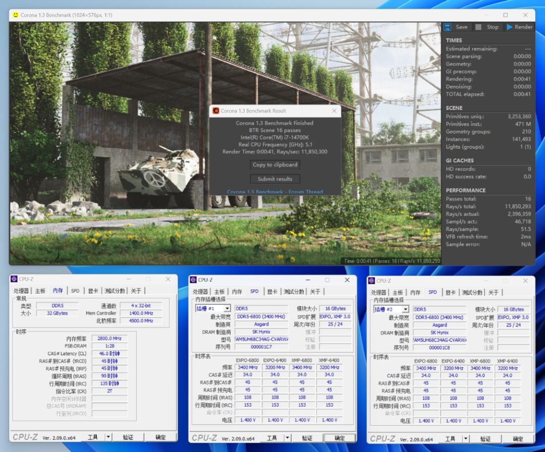
Task: Open 内存 tab in right CPU-Z
Action: point(415,292)
